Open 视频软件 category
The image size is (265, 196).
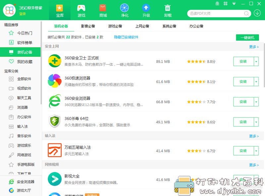coord(20,88)
